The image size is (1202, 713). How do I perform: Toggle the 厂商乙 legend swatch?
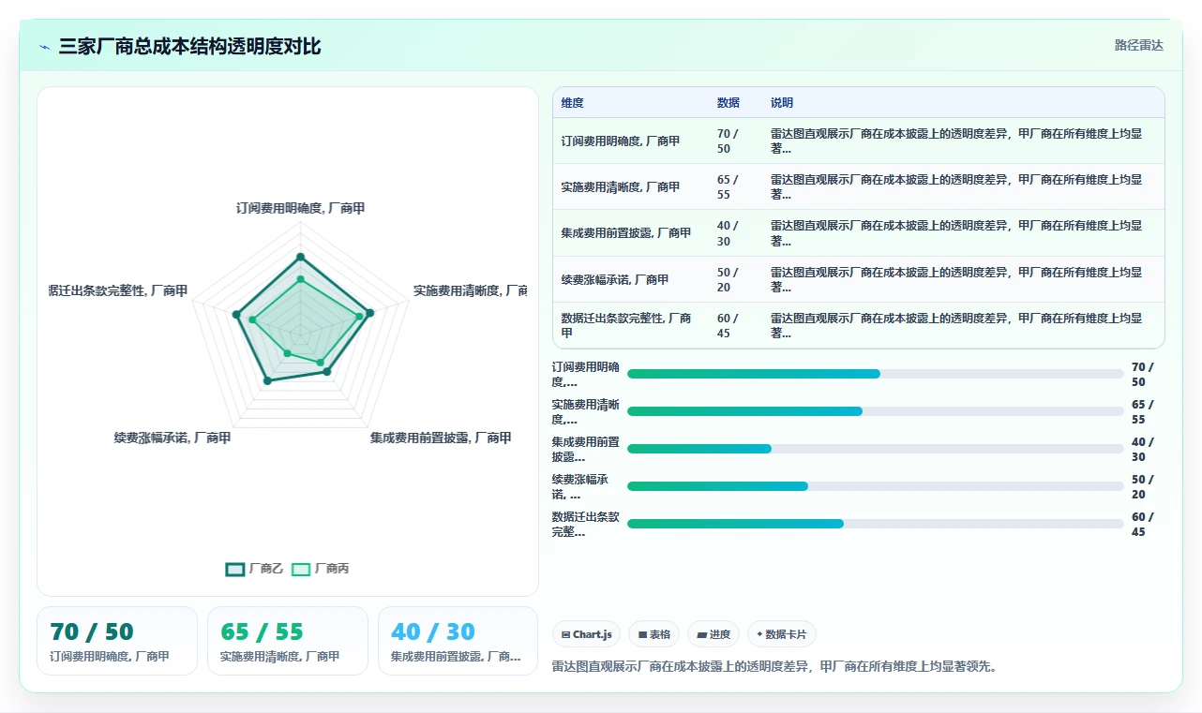[x=235, y=569]
